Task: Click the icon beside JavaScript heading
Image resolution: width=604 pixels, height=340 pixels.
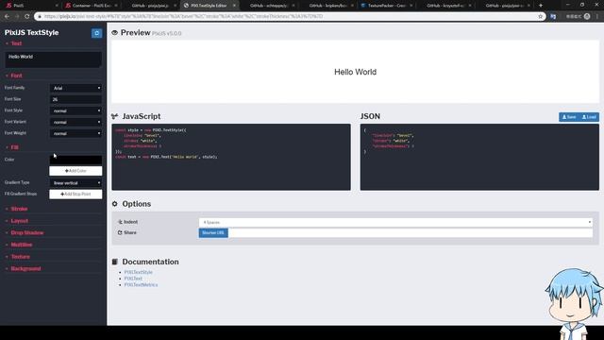Action: click(115, 116)
